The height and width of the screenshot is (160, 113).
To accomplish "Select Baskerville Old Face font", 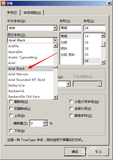I will 30,96.
